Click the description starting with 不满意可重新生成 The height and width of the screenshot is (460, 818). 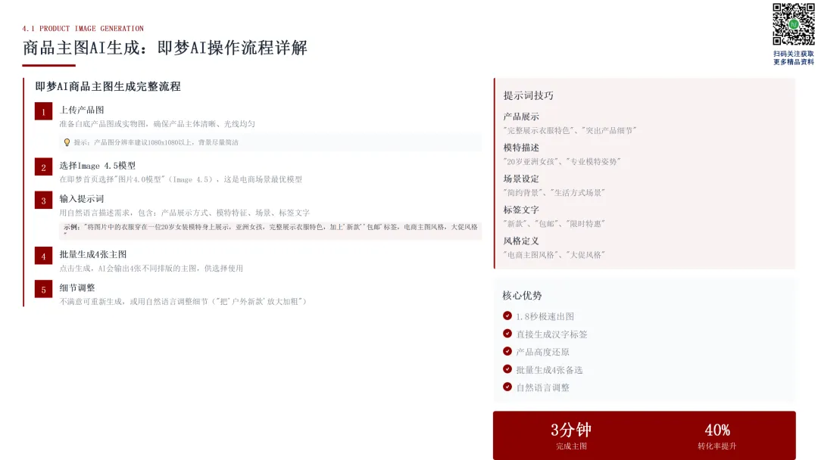pyautogui.click(x=183, y=302)
